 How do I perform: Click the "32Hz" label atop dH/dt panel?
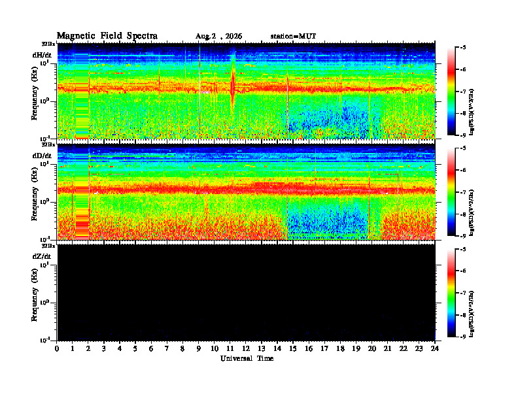(48, 44)
